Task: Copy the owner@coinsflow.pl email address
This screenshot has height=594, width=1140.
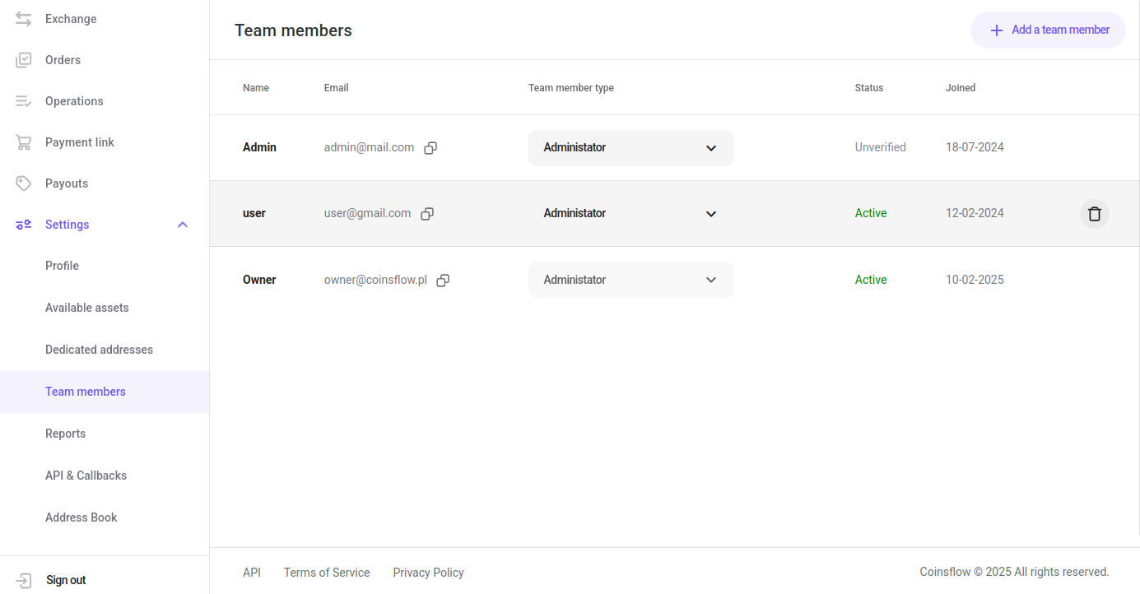Action: tap(443, 281)
